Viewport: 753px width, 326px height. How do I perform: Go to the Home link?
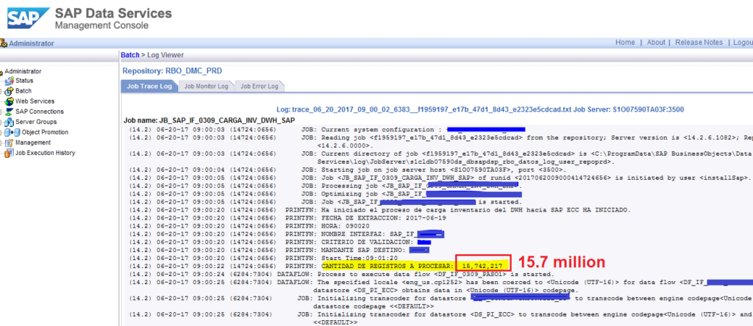click(x=625, y=43)
